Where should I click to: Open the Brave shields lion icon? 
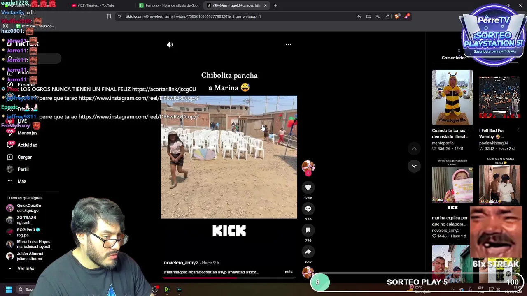coord(397,16)
